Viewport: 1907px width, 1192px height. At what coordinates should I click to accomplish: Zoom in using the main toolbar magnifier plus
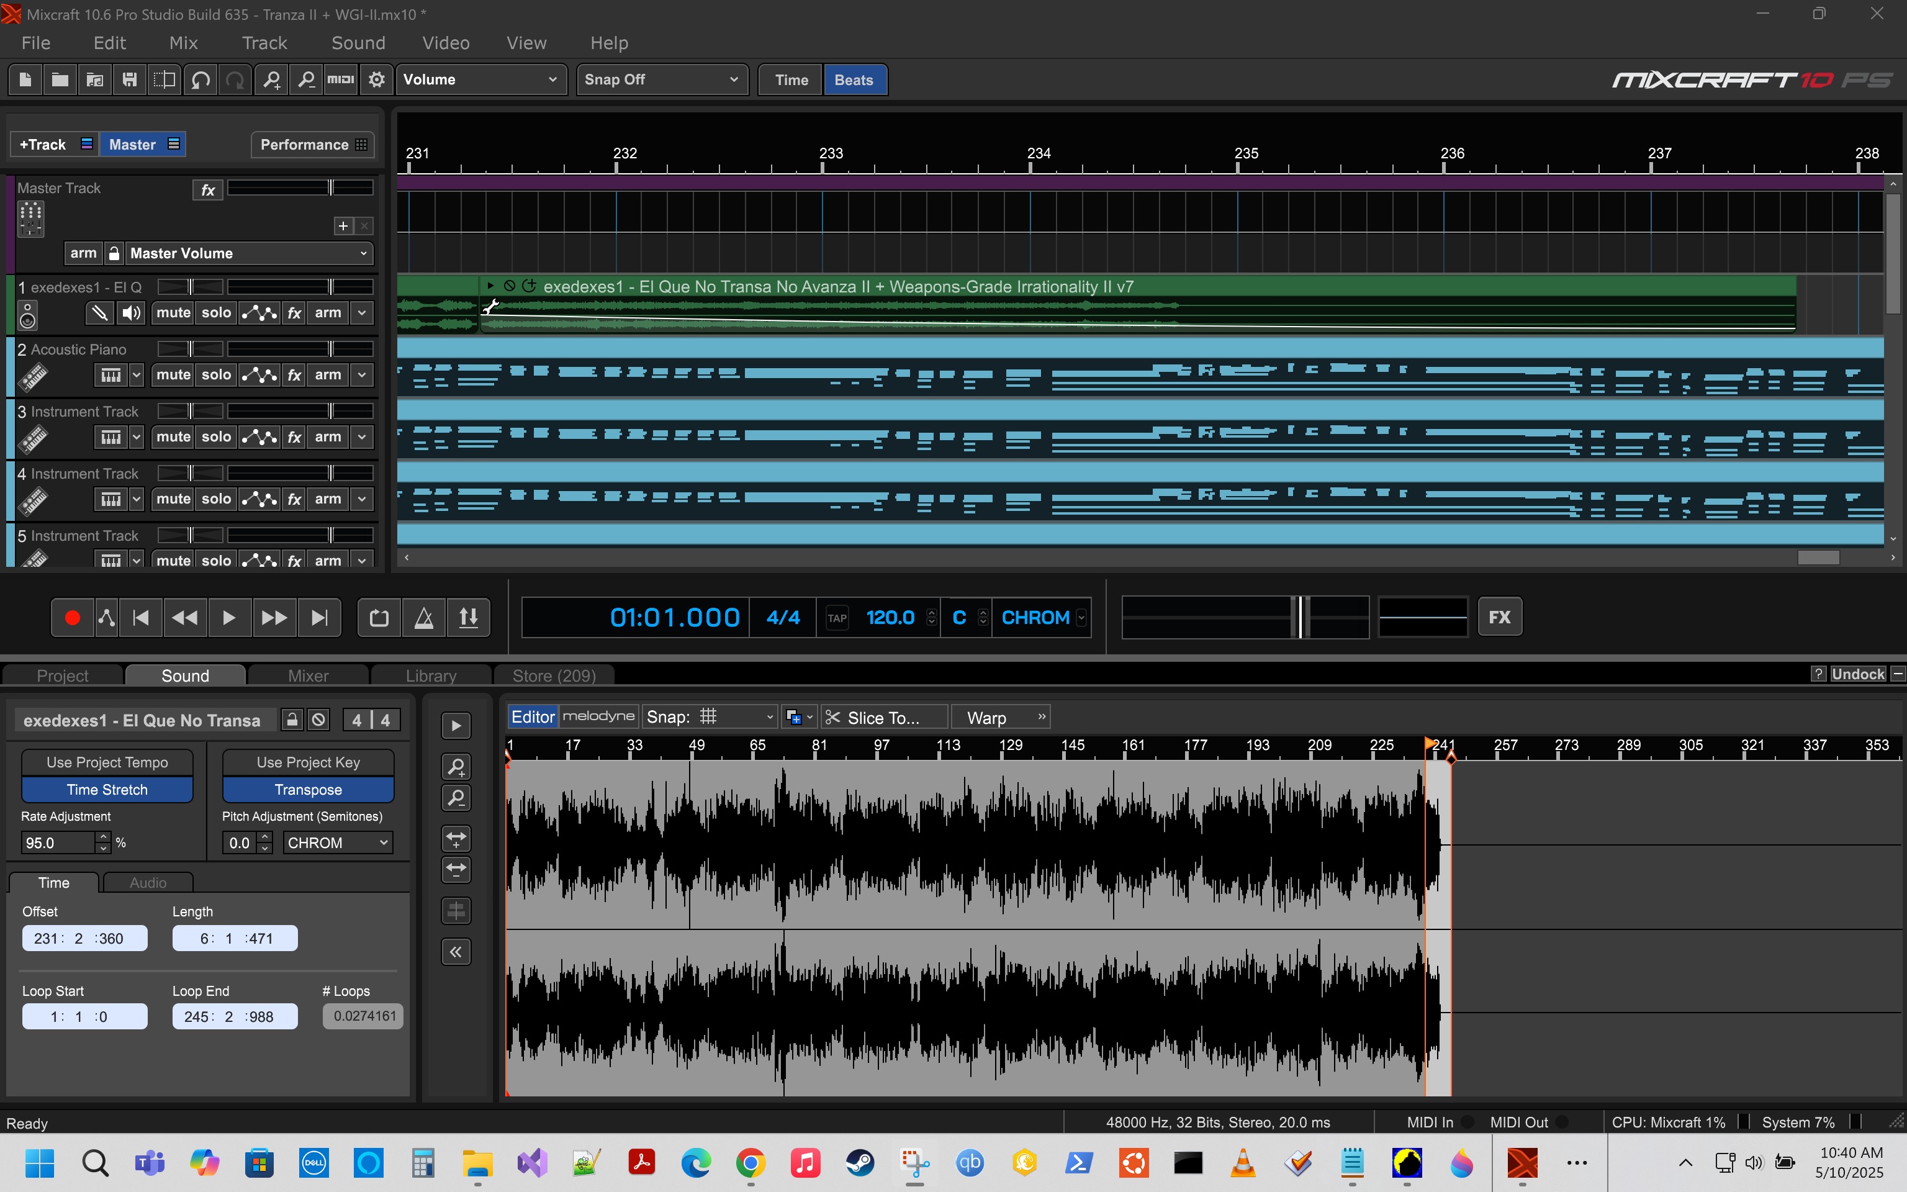point(271,79)
